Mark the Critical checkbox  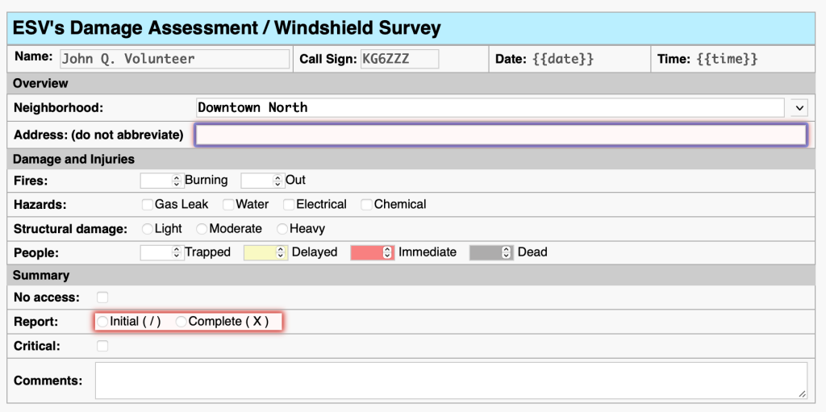102,346
